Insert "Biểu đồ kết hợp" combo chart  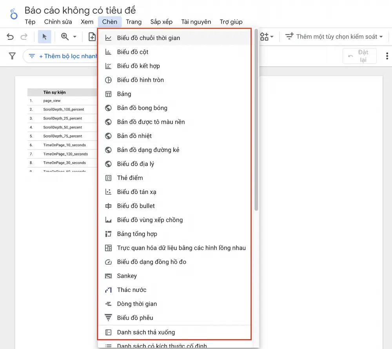(x=174, y=66)
